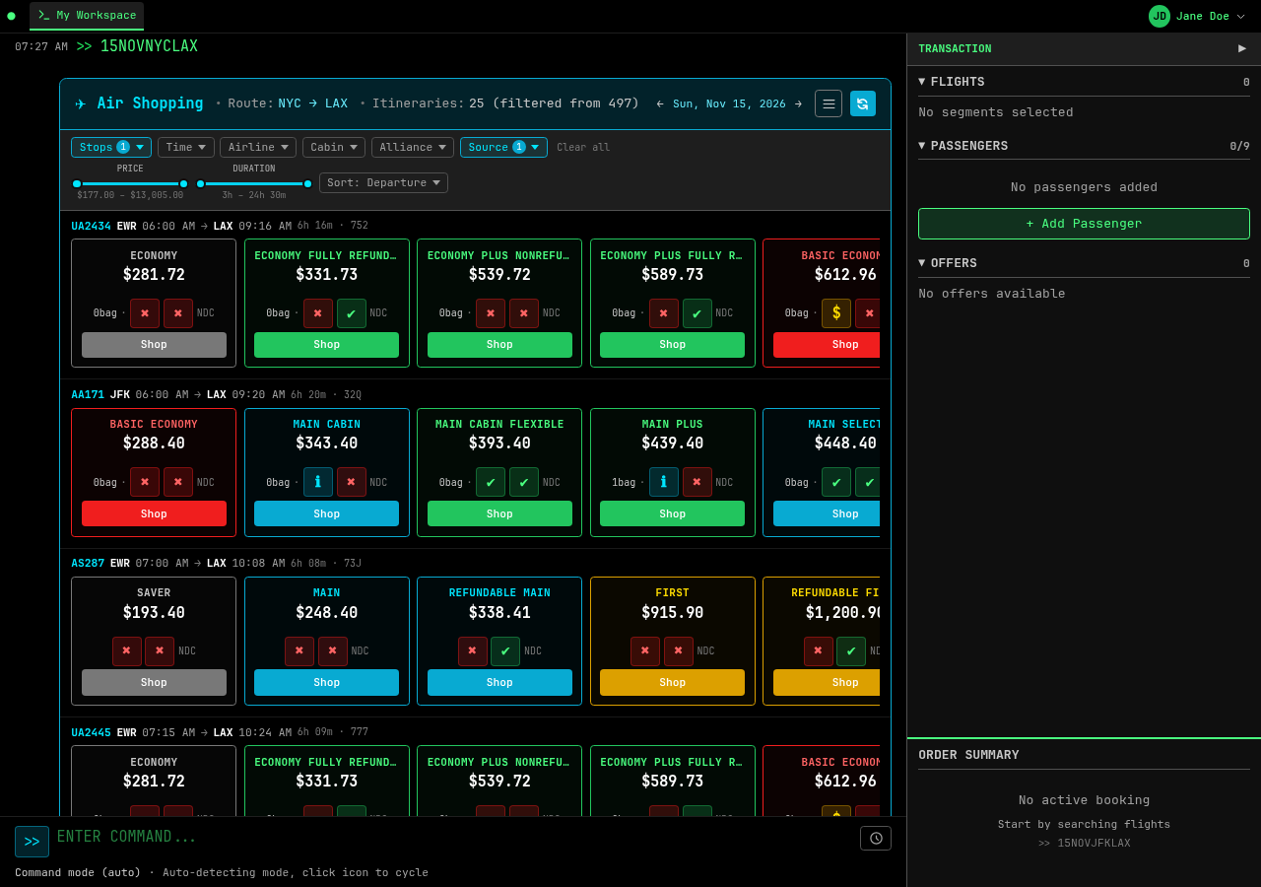1261x887 pixels.
Task: Click the info icon on AA171 Main Cabin fare
Action: [x=318, y=482]
